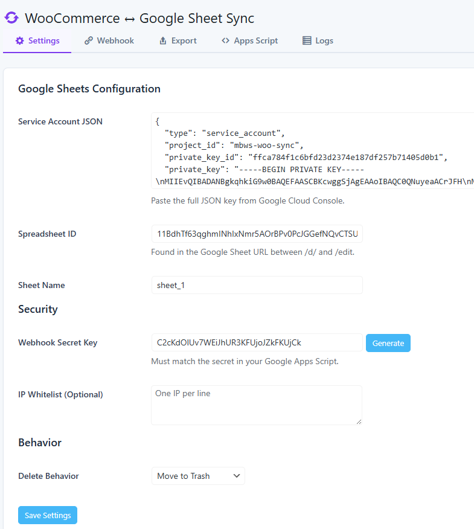
Task: Switch to the Webhook tab
Action: click(115, 41)
